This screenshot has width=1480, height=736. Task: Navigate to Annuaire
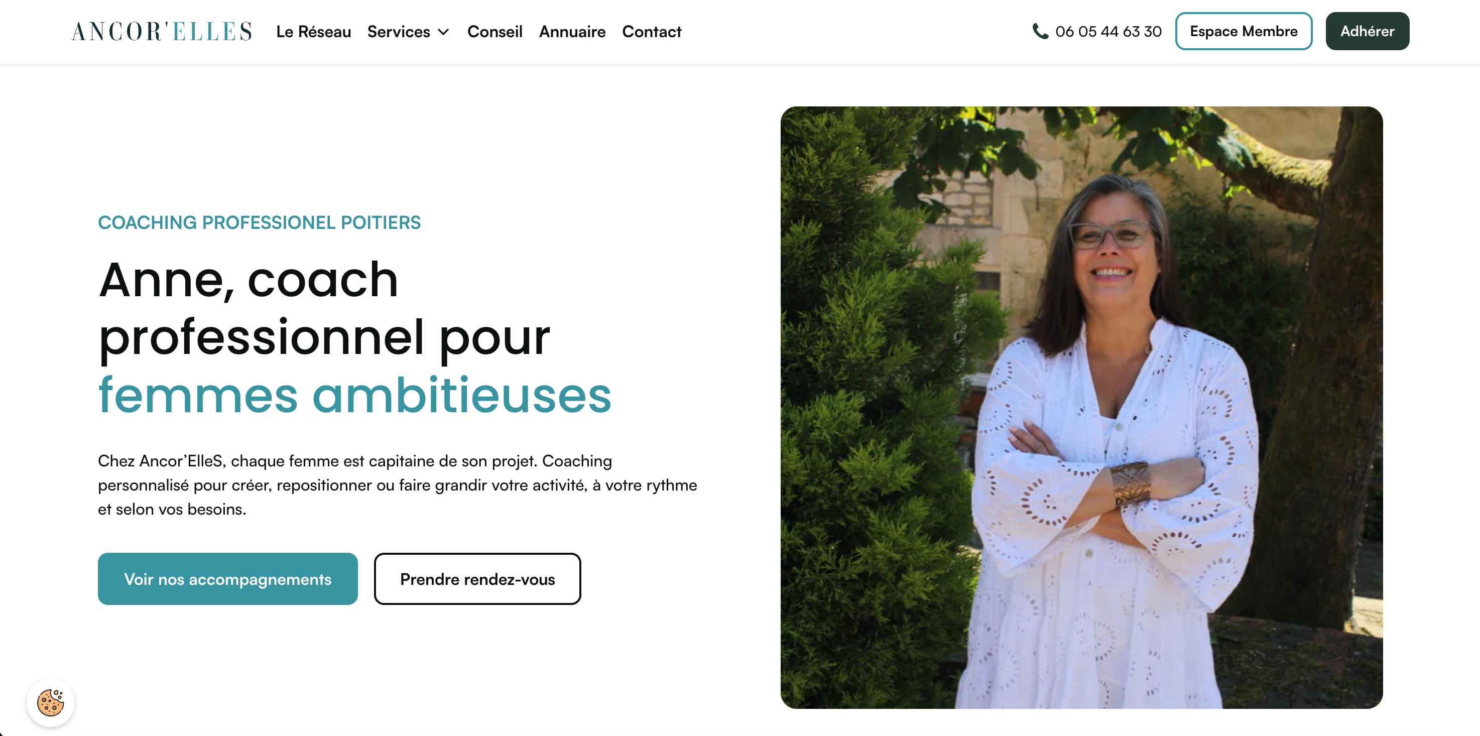572,32
